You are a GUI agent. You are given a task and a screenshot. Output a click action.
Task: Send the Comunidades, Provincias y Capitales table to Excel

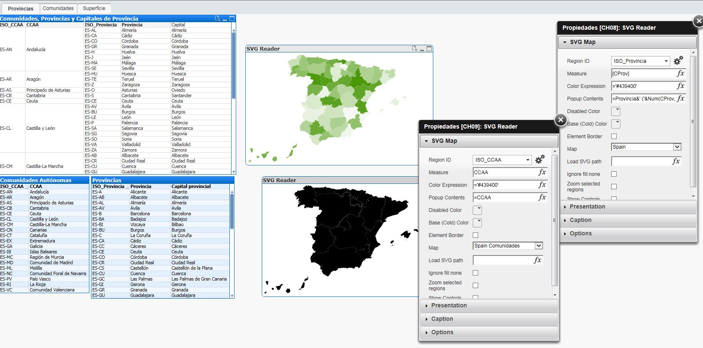click(218, 18)
